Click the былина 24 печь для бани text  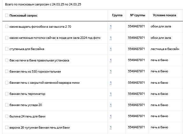tap(27, 116)
